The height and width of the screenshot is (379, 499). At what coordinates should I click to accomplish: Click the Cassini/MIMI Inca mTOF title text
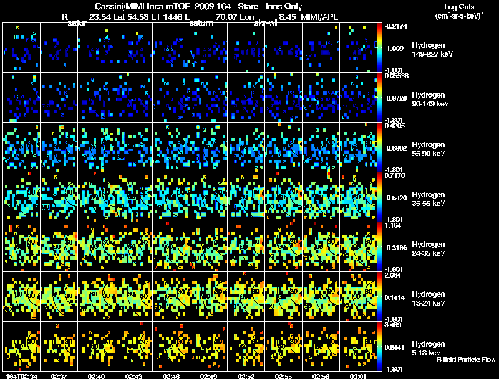(143, 6)
